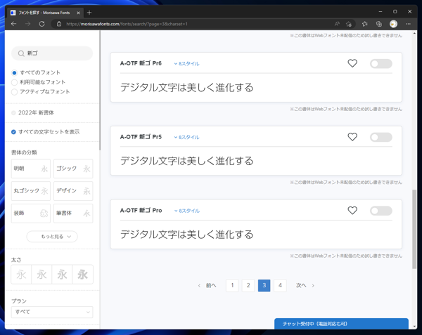The height and width of the screenshot is (335, 422).
Task: Expand もっと見る in font categories
Action: click(52, 237)
